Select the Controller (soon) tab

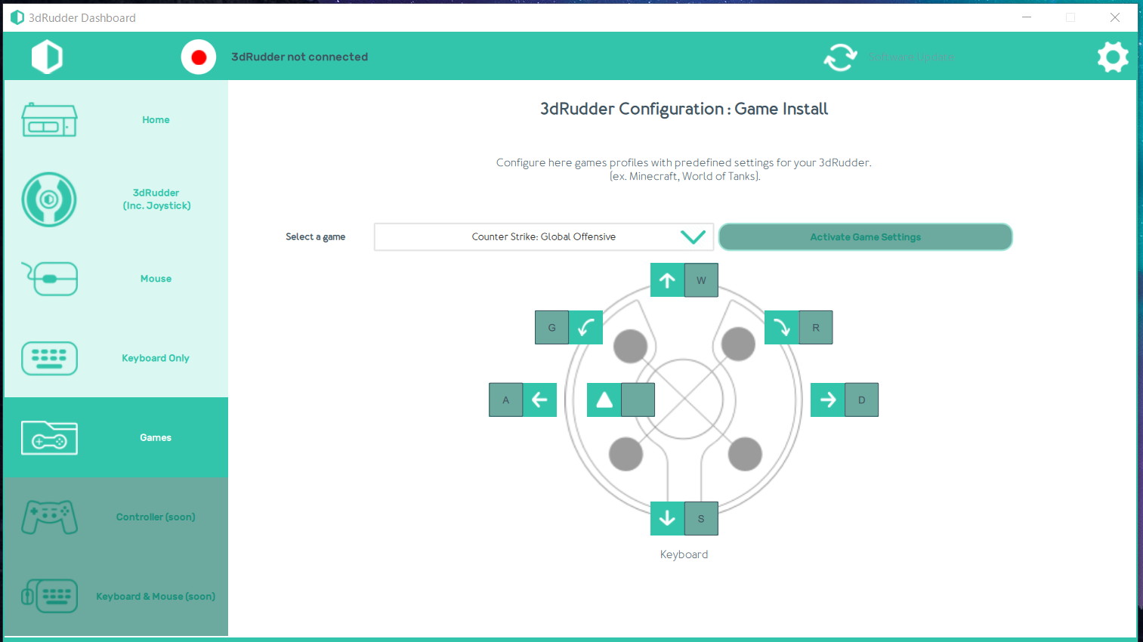tap(116, 517)
